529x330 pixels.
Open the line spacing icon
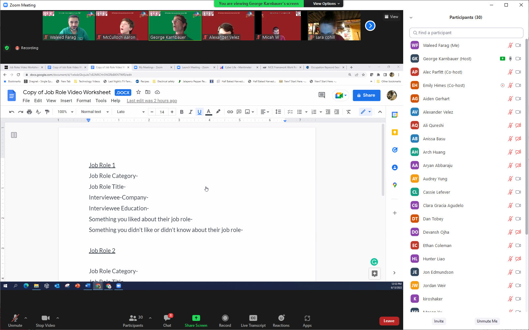(278, 112)
